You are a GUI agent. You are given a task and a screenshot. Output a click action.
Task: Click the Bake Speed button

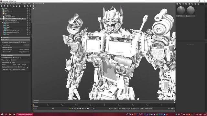click(149, 109)
